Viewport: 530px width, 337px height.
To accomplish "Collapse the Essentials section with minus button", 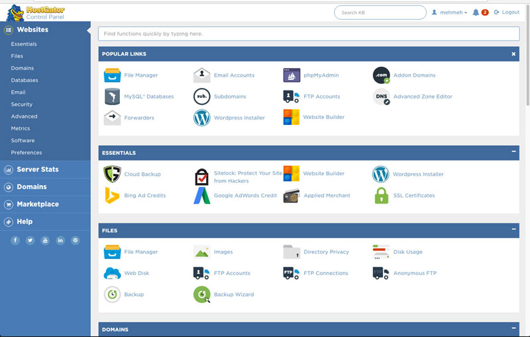I will click(x=513, y=152).
